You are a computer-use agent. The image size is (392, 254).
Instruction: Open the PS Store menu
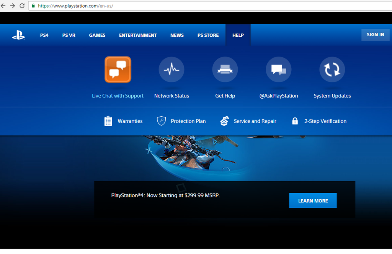click(208, 35)
